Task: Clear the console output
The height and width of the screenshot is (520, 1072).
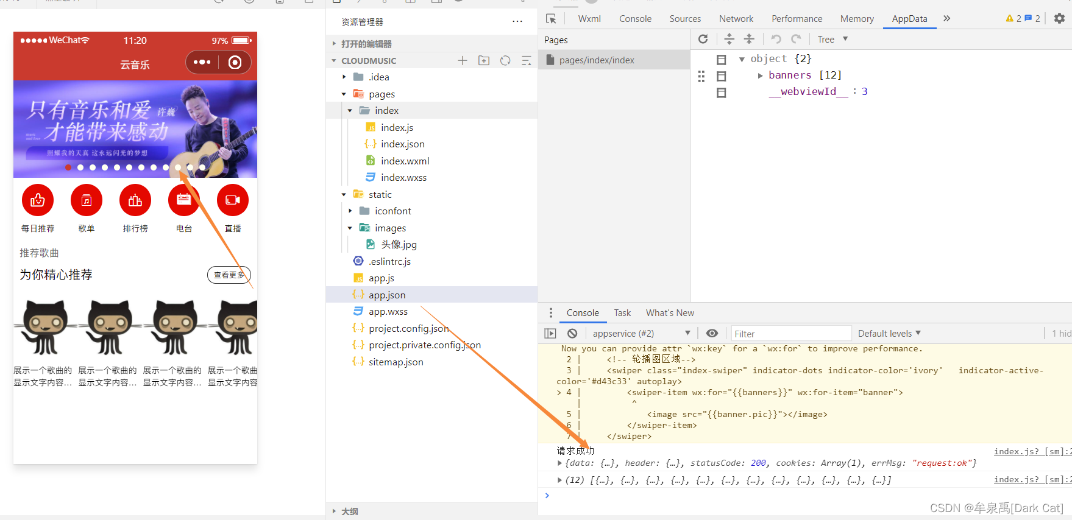Action: 572,333
